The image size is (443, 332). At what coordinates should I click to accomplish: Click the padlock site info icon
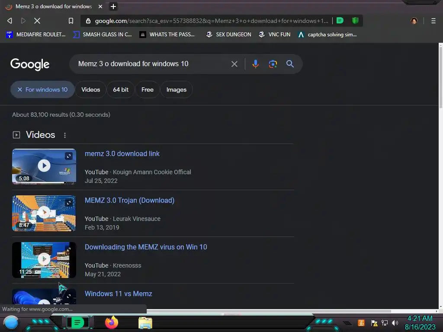pos(88,21)
